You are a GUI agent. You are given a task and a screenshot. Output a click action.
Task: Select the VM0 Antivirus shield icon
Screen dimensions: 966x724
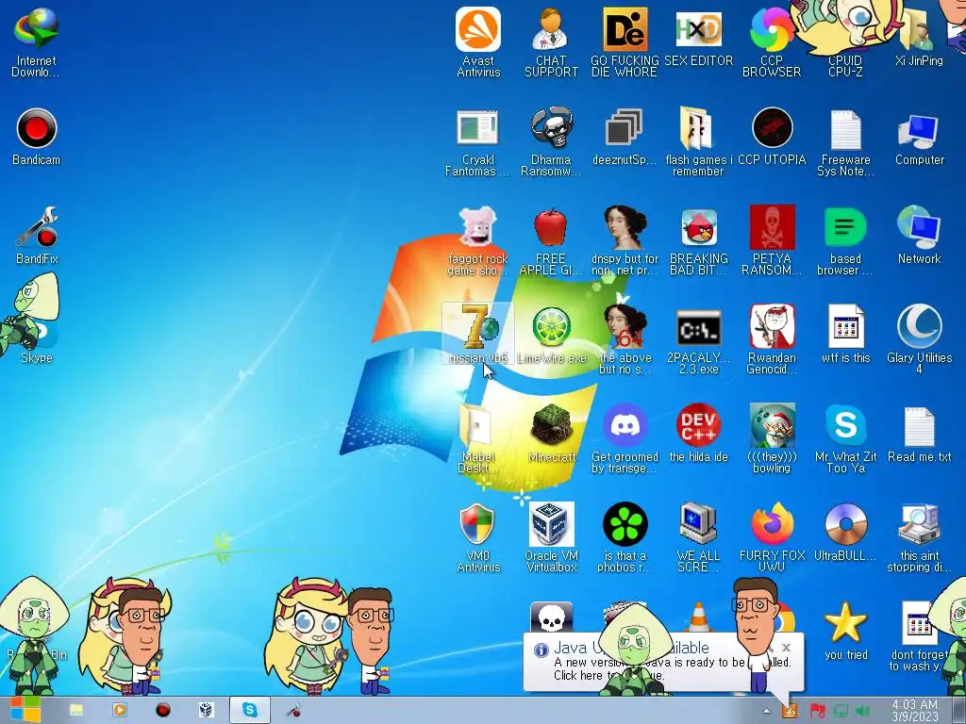[477, 538]
